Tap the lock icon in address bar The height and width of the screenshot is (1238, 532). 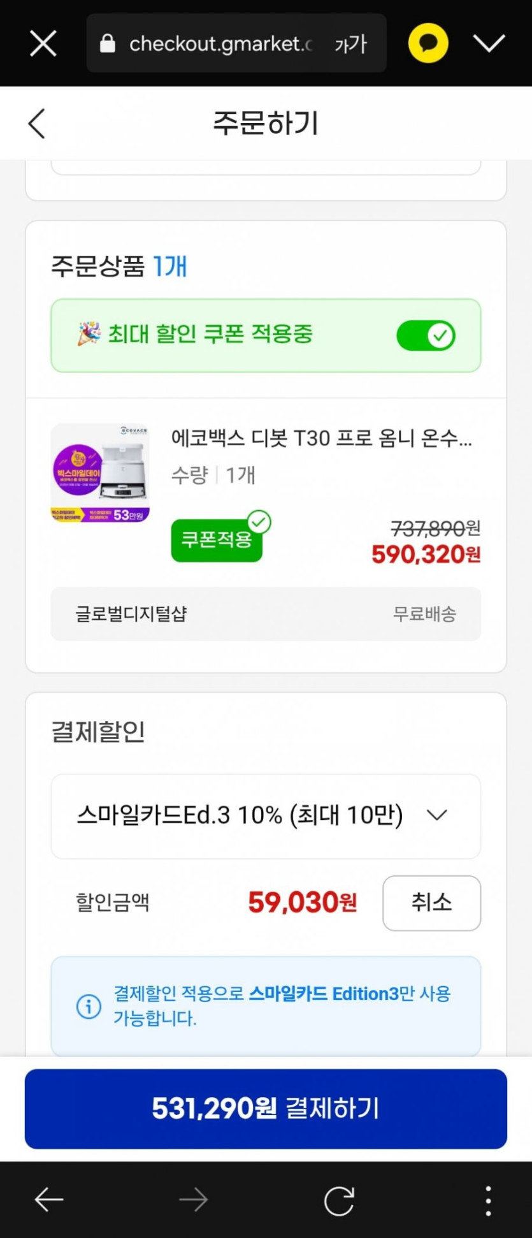[108, 44]
